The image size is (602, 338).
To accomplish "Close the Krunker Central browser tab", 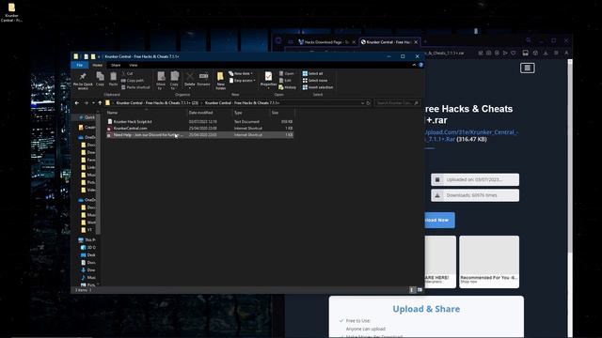I will pyautogui.click(x=416, y=42).
